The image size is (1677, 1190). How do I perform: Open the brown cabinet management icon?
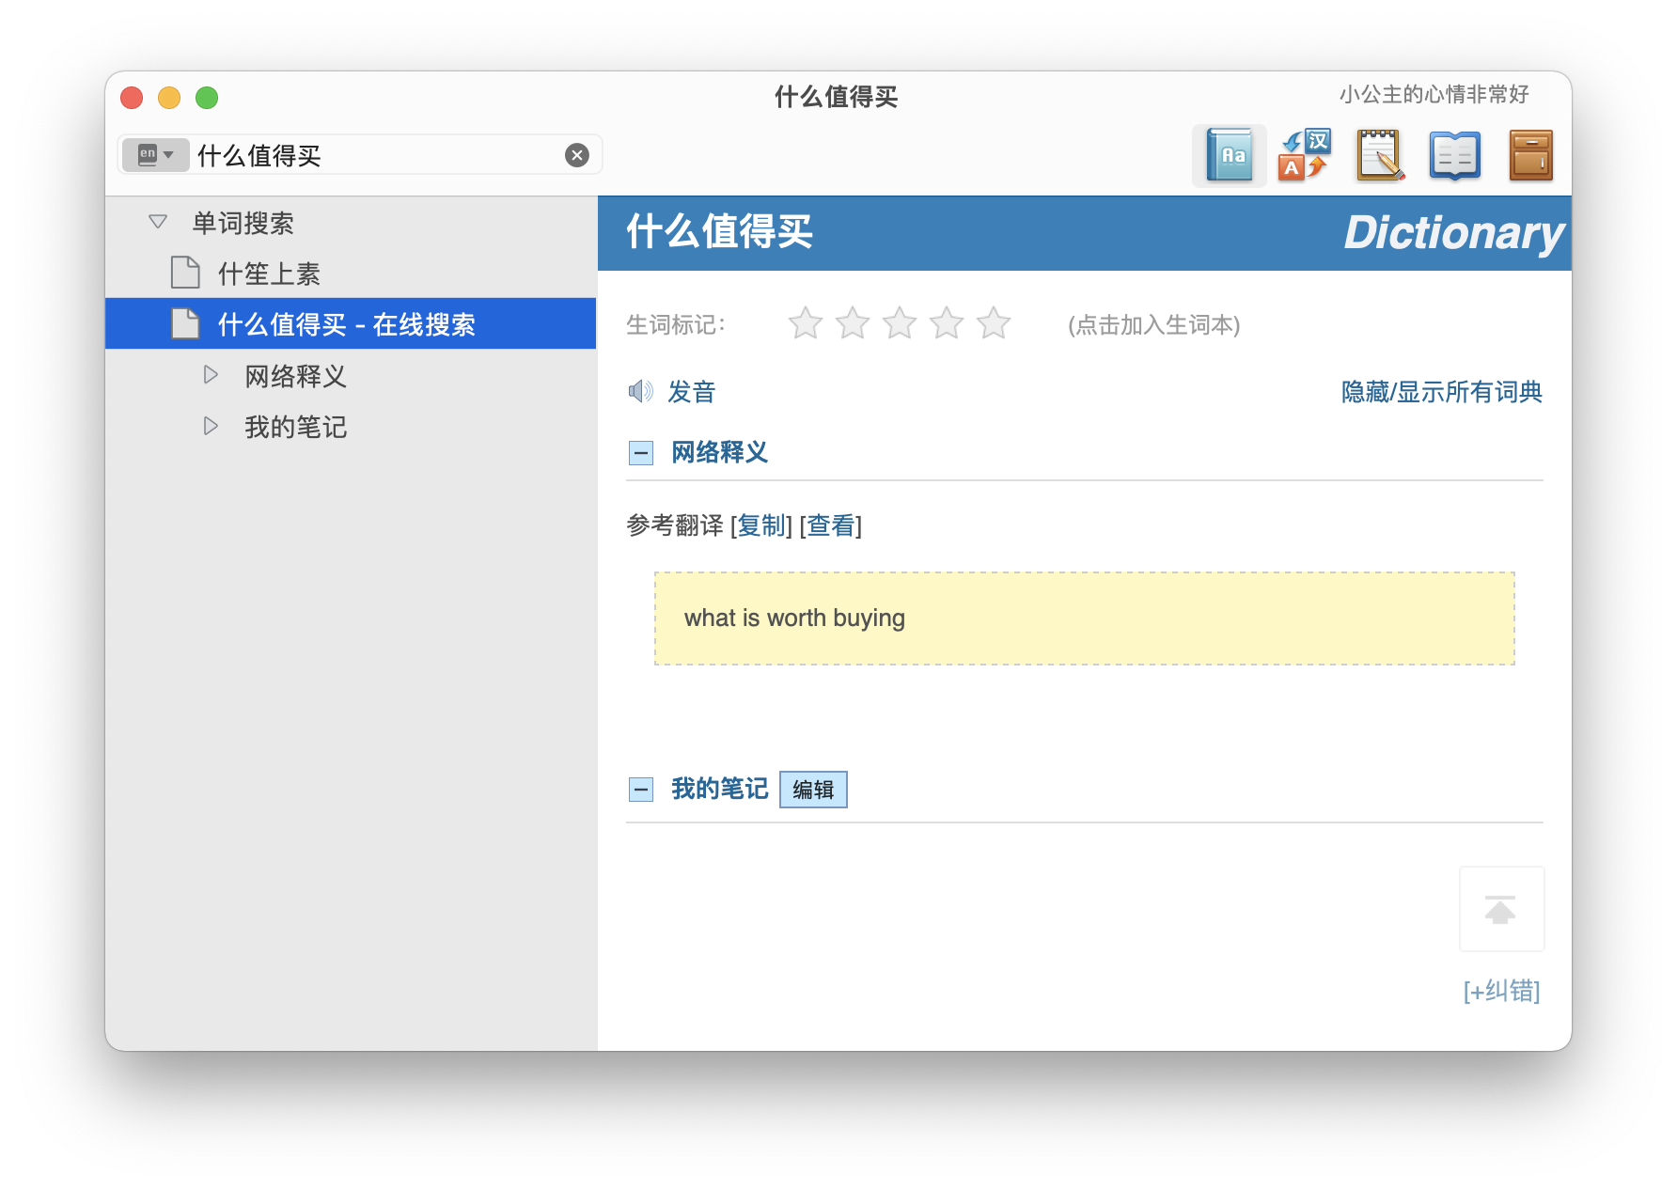pyautogui.click(x=1530, y=155)
